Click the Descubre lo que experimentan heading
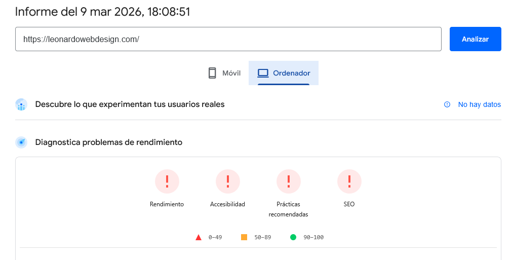This screenshot has width=512, height=260. [x=130, y=104]
